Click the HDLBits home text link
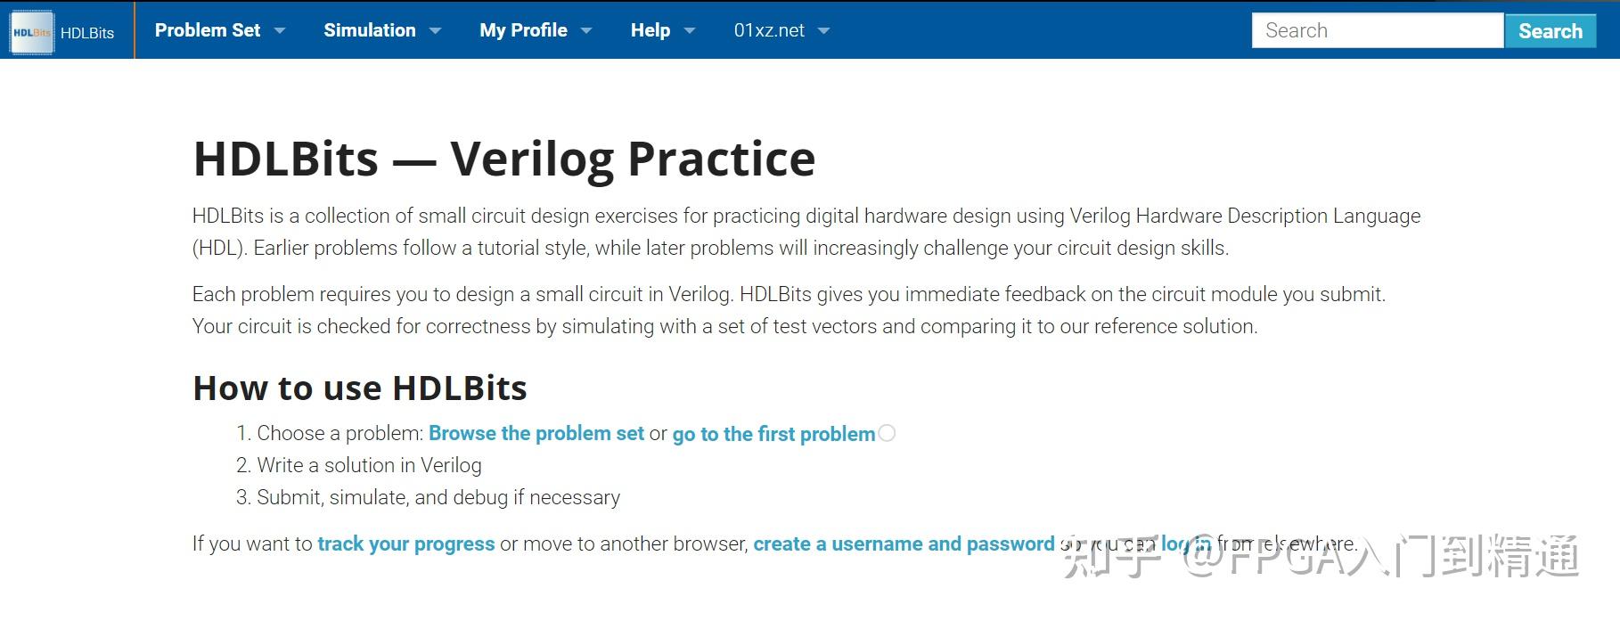Image resolution: width=1620 pixels, height=621 pixels. click(x=87, y=33)
